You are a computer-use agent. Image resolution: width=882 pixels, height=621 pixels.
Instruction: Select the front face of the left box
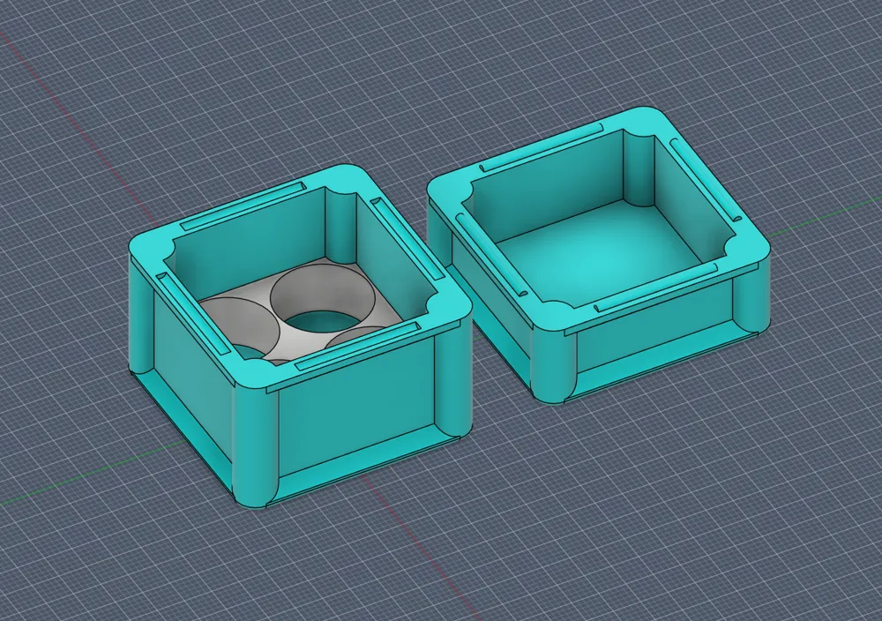point(355,408)
